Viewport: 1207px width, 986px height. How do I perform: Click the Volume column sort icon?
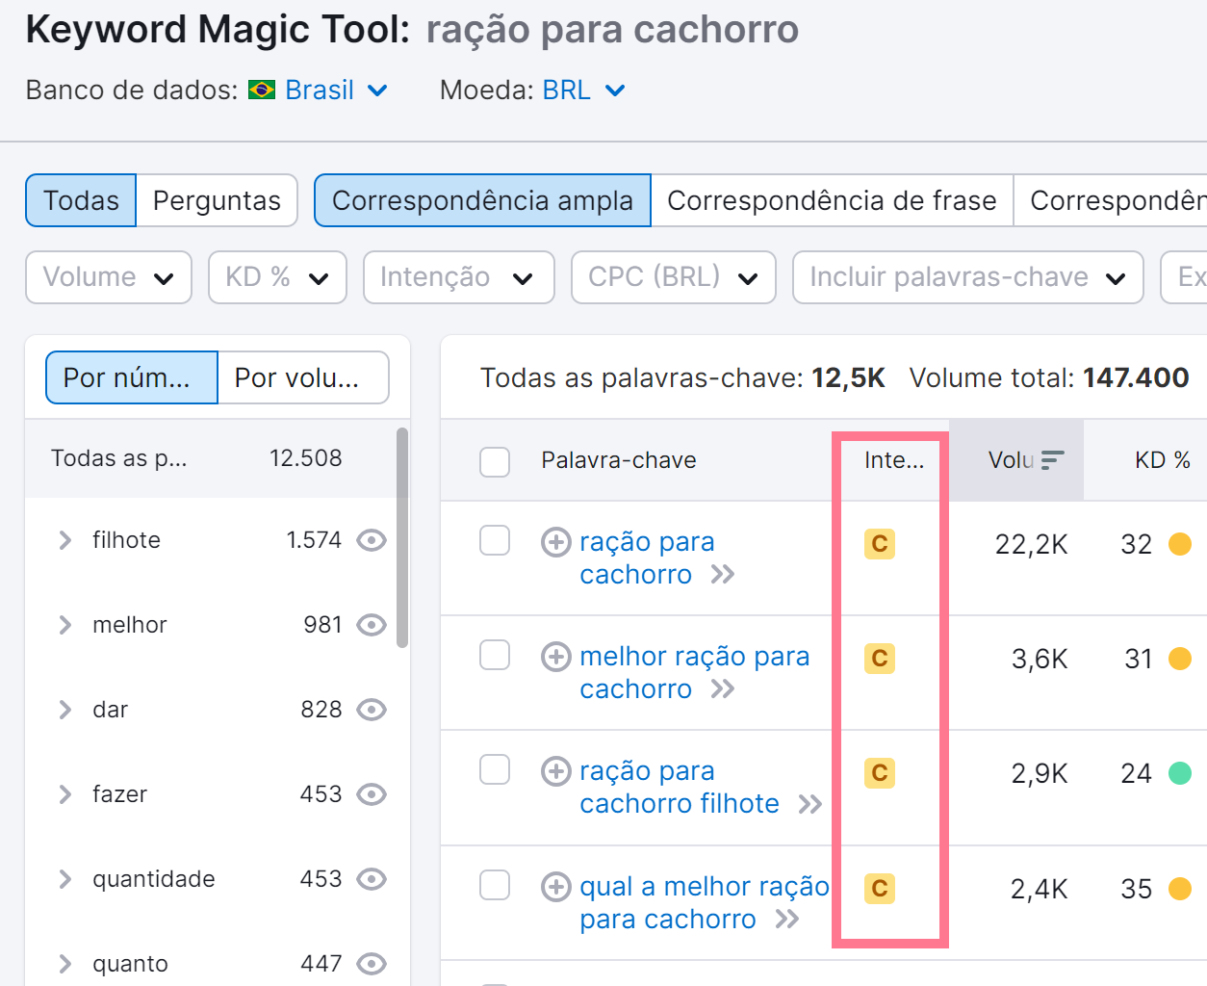click(x=1053, y=460)
